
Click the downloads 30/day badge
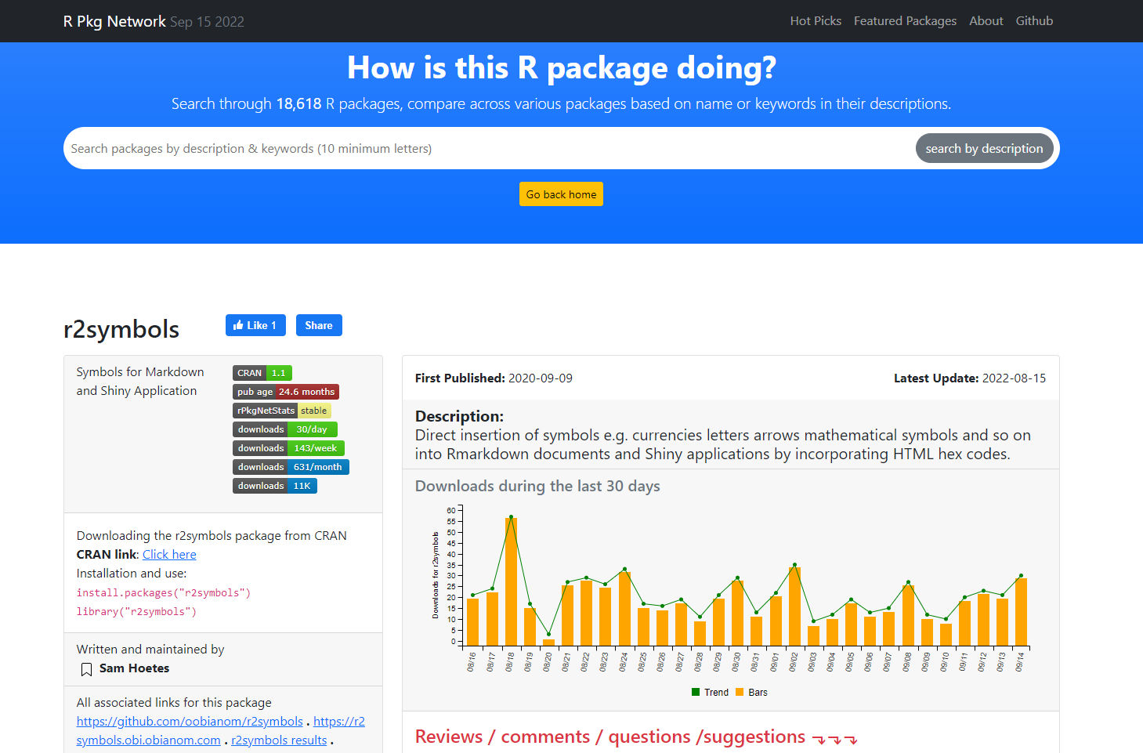tap(284, 429)
